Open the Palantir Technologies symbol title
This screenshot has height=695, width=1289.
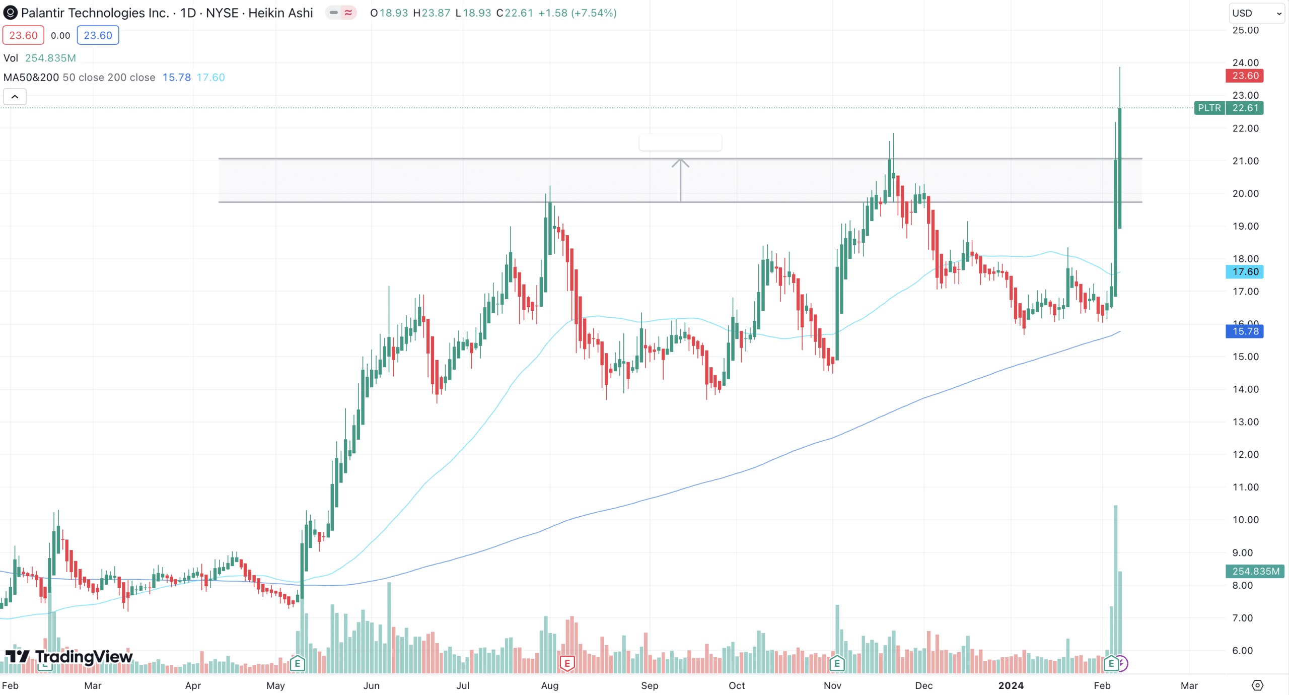(167, 13)
